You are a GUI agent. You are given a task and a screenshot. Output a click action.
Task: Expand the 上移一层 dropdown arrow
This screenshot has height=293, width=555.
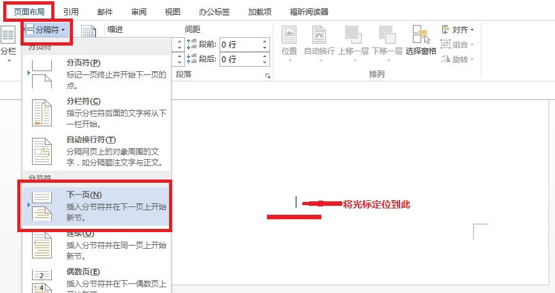[x=355, y=60]
